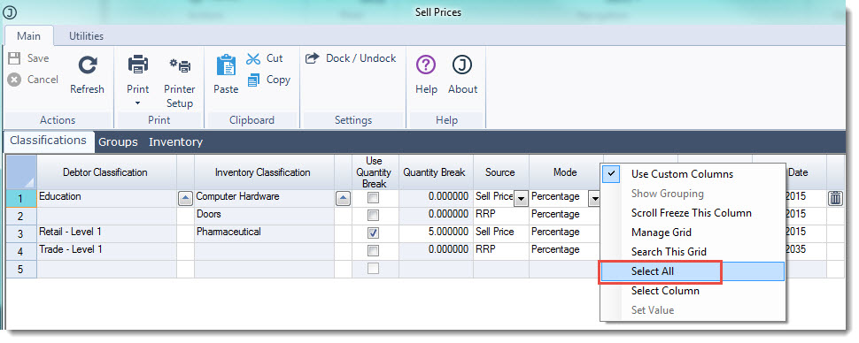This screenshot has width=859, height=343.
Task: Click the Source column header
Action: coord(500,172)
